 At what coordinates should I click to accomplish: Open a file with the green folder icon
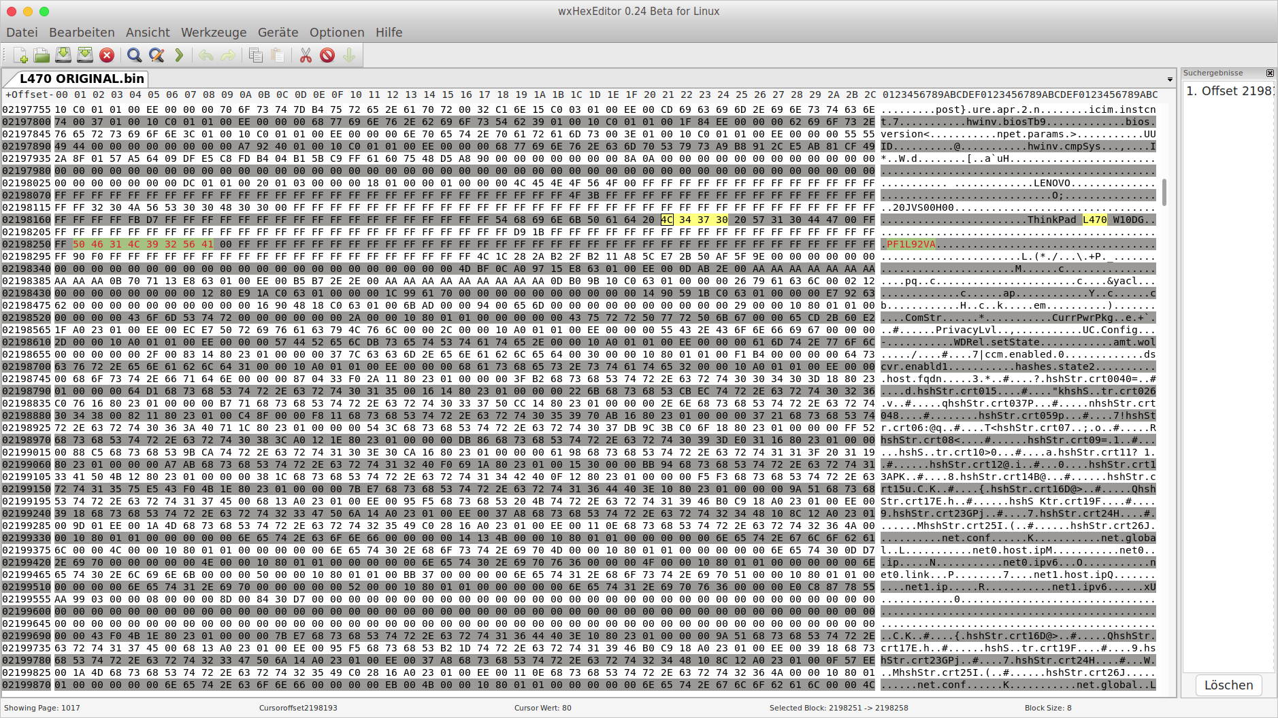42,55
